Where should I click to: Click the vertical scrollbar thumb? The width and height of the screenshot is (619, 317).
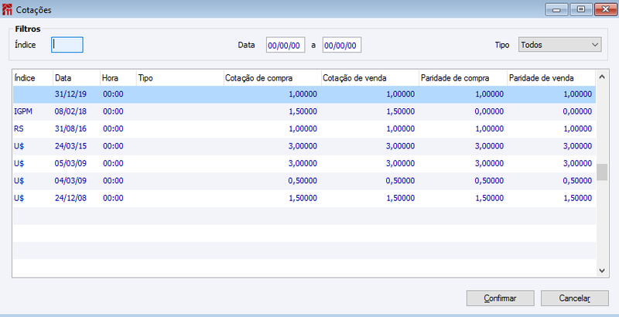(x=602, y=172)
